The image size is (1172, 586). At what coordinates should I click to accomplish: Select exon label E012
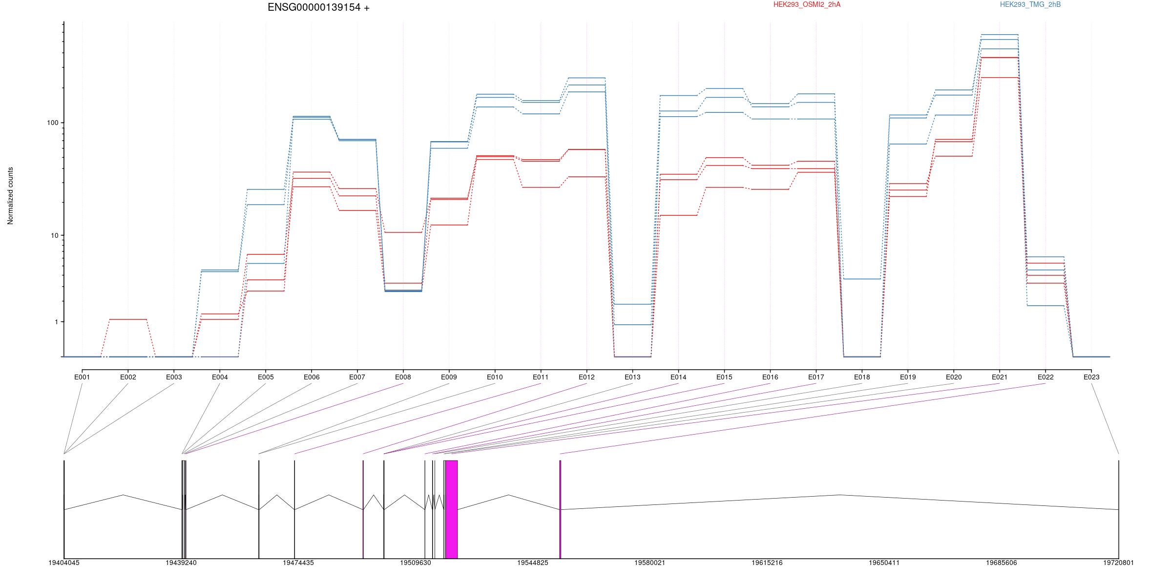tap(586, 377)
